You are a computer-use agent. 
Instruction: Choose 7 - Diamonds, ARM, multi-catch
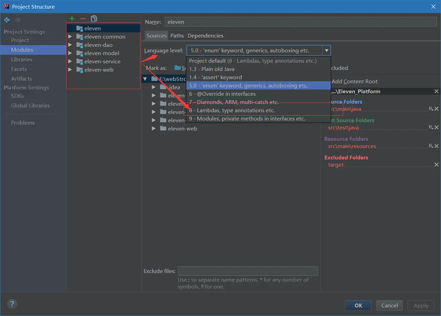point(258,102)
